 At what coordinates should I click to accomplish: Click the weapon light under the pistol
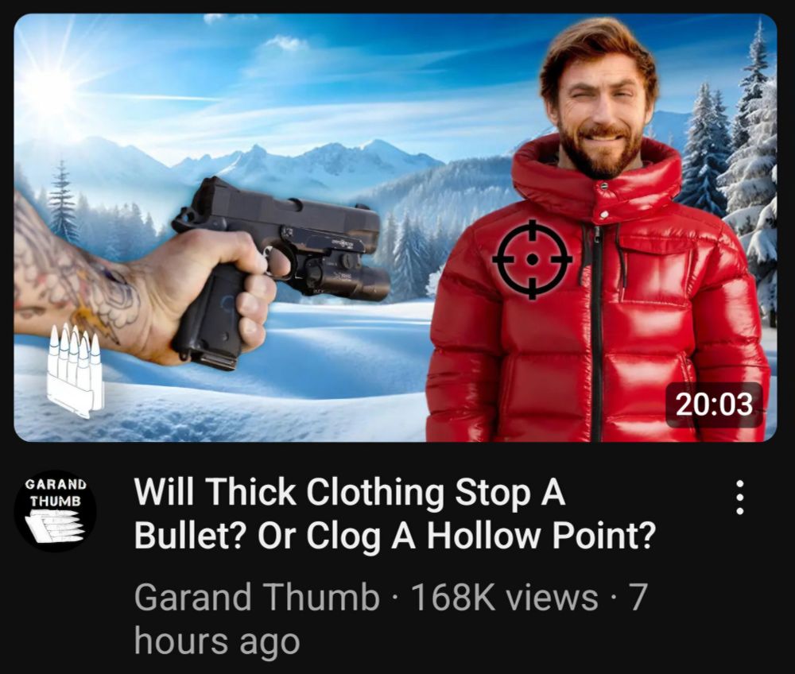point(348,280)
